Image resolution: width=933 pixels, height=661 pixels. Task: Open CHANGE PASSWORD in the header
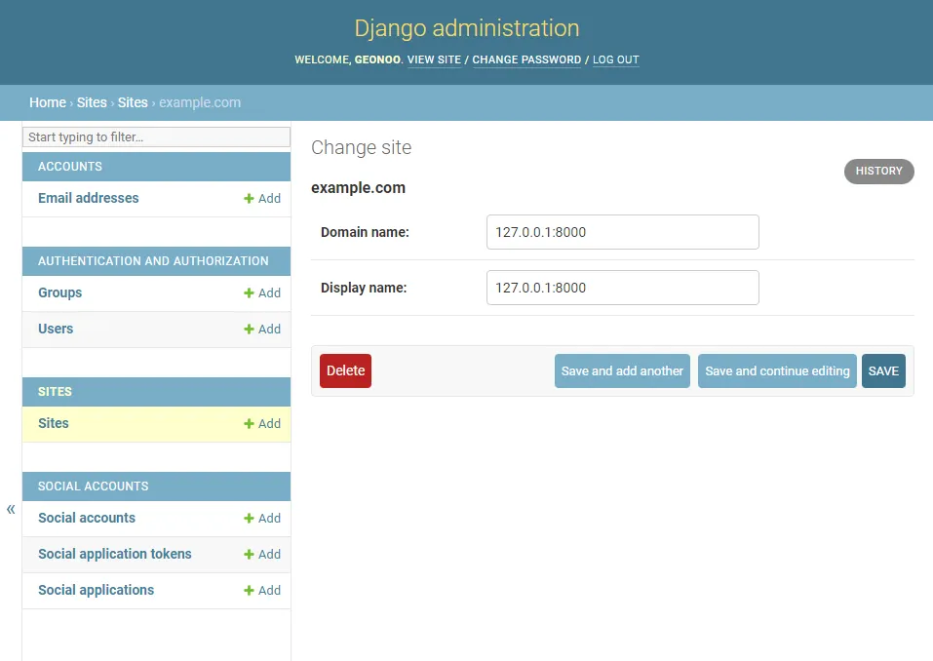click(526, 59)
